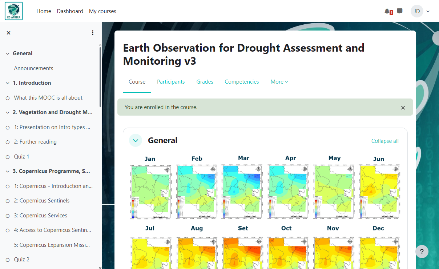The height and width of the screenshot is (269, 439).
Task: Open 3: Copernicus Services item
Action: click(x=41, y=216)
